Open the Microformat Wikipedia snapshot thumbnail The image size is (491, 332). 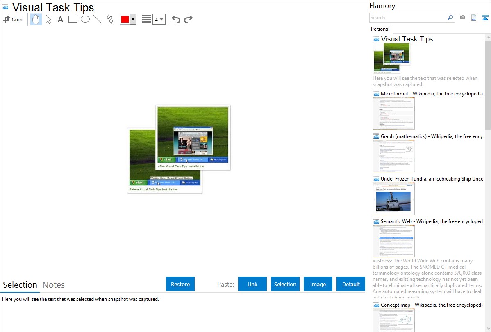pos(393,113)
